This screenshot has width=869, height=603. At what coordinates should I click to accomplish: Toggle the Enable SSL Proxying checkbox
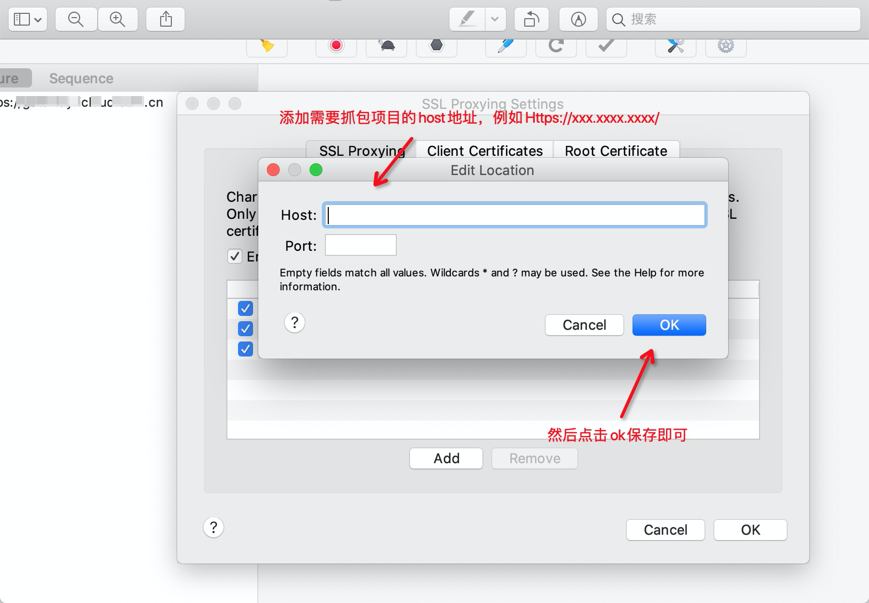tap(235, 257)
